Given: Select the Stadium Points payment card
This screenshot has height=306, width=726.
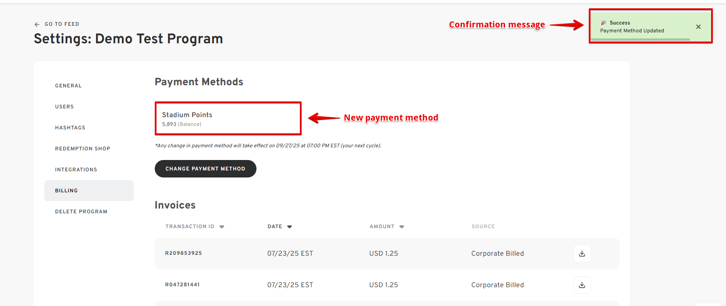Looking at the screenshot, I should tap(228, 118).
